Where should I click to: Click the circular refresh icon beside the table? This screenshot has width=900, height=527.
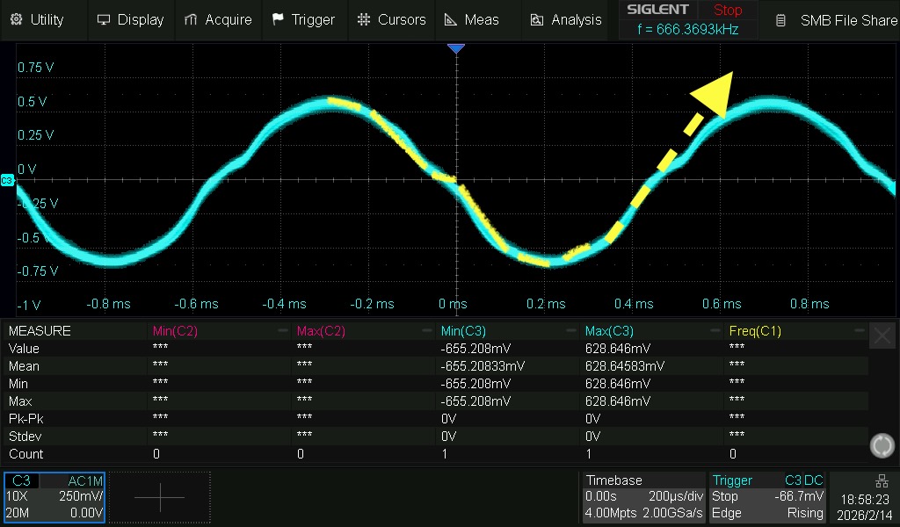coord(882,445)
